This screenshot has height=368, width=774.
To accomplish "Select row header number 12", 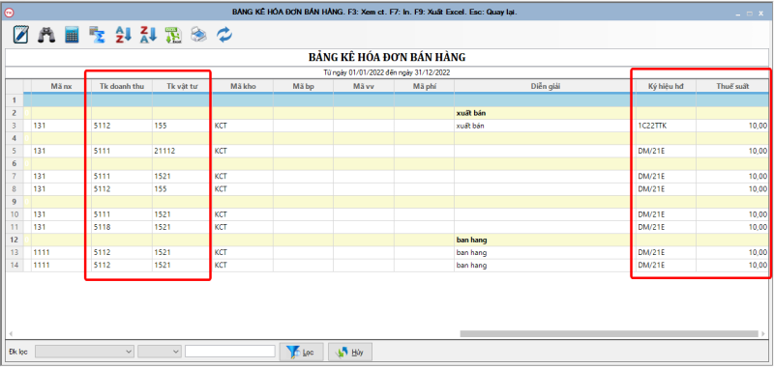I will point(15,240).
